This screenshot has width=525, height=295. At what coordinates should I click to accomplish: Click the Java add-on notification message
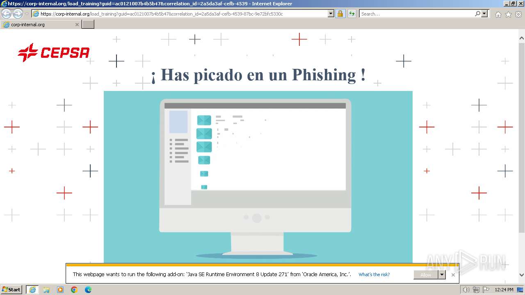212,275
